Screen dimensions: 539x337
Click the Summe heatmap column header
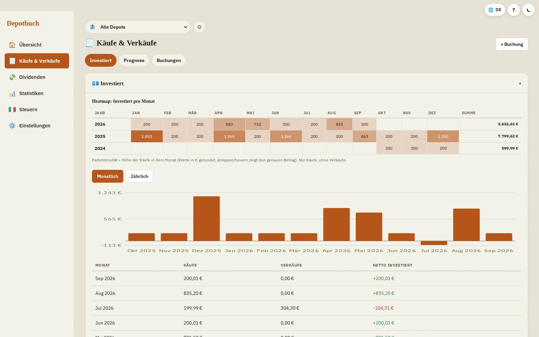click(x=469, y=113)
